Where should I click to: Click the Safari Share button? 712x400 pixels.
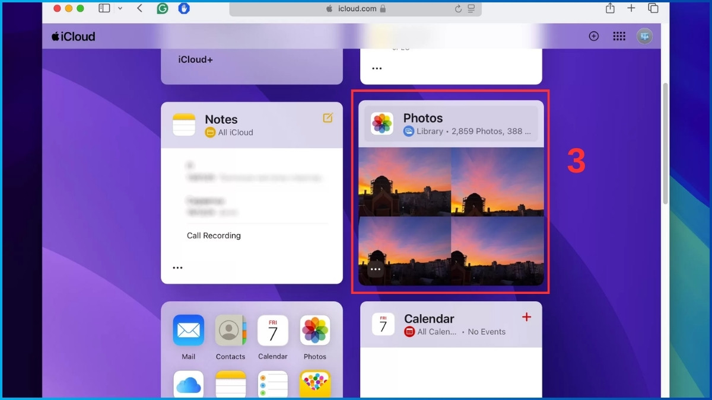tap(610, 8)
